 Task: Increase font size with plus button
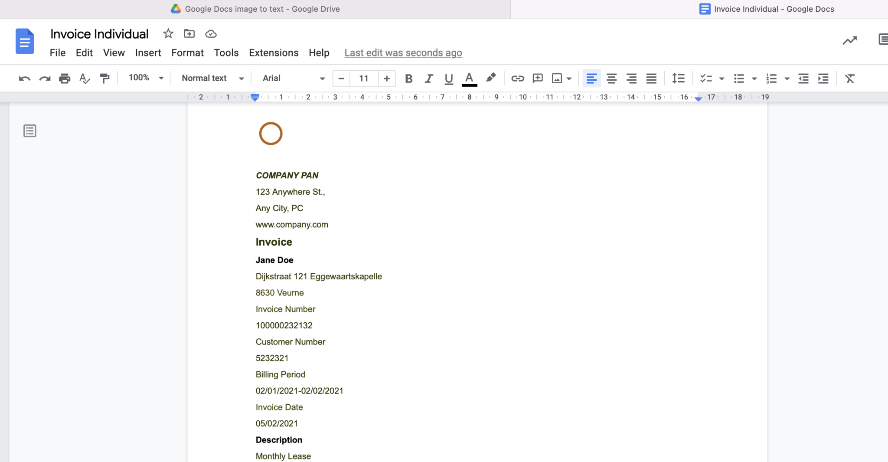pyautogui.click(x=386, y=79)
